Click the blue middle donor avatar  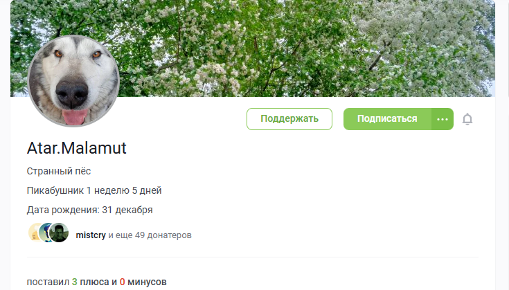click(x=44, y=233)
